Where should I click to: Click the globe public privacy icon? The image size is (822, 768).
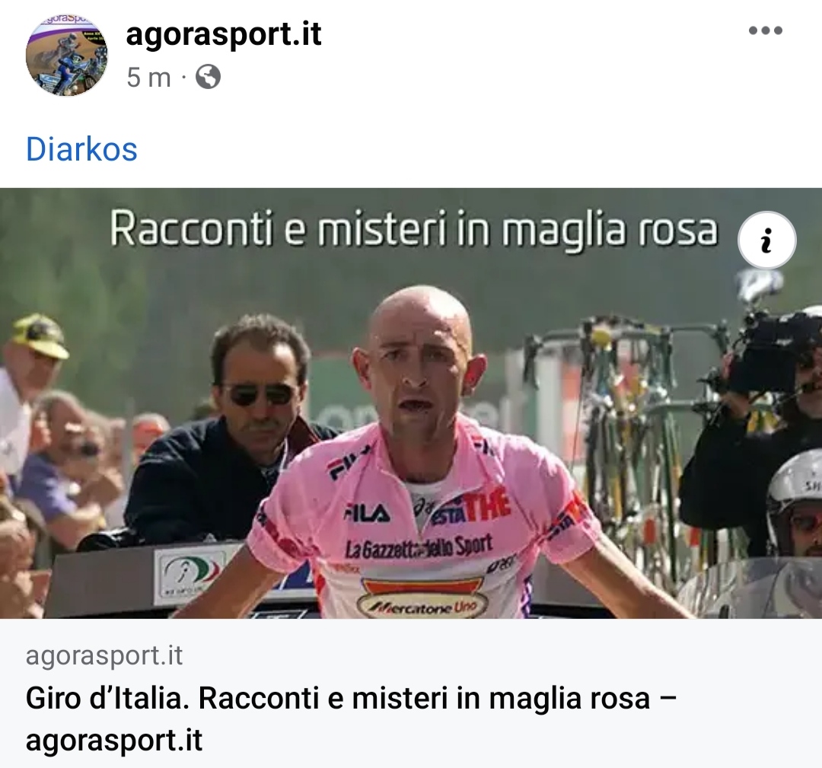208,78
